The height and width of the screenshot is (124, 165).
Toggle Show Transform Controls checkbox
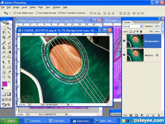[x=59, y=13]
